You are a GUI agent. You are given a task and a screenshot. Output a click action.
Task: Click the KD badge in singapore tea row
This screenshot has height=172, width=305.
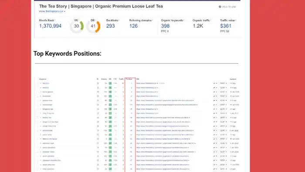(110, 109)
